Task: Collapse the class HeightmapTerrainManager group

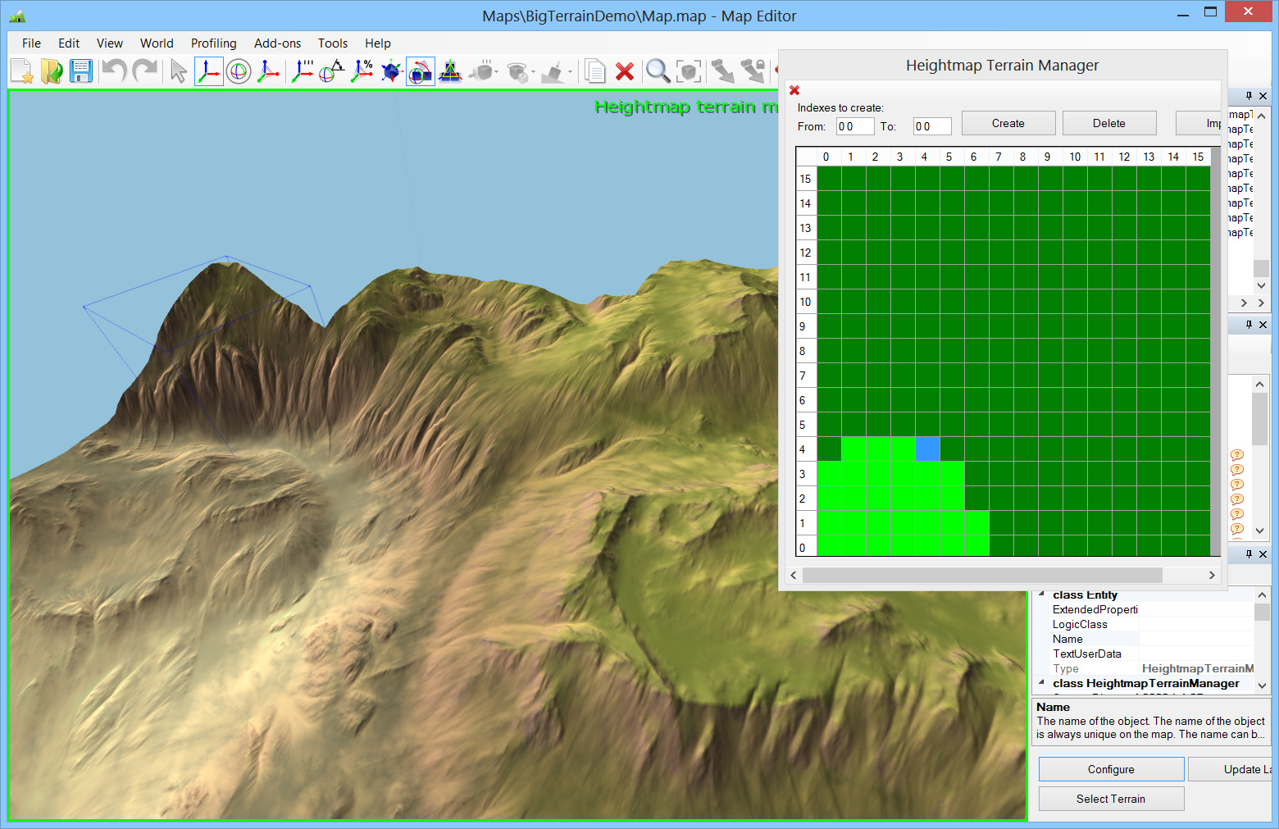Action: [x=1042, y=683]
